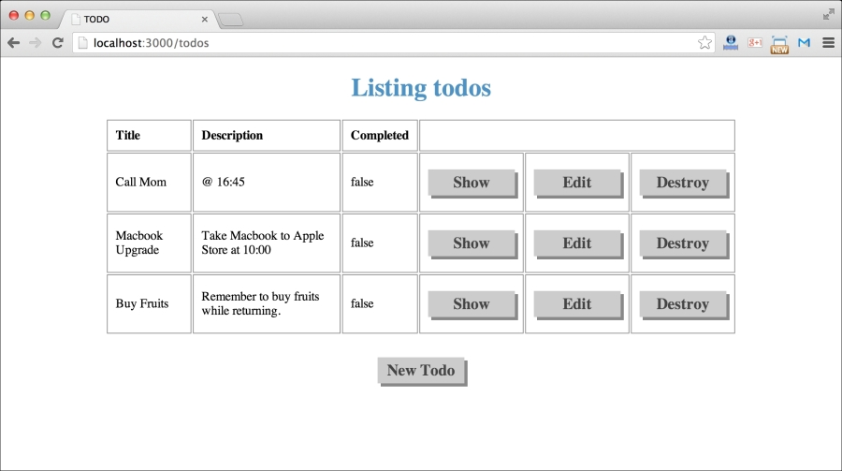
Task: Zoom the window with the green button
Action: click(46, 15)
